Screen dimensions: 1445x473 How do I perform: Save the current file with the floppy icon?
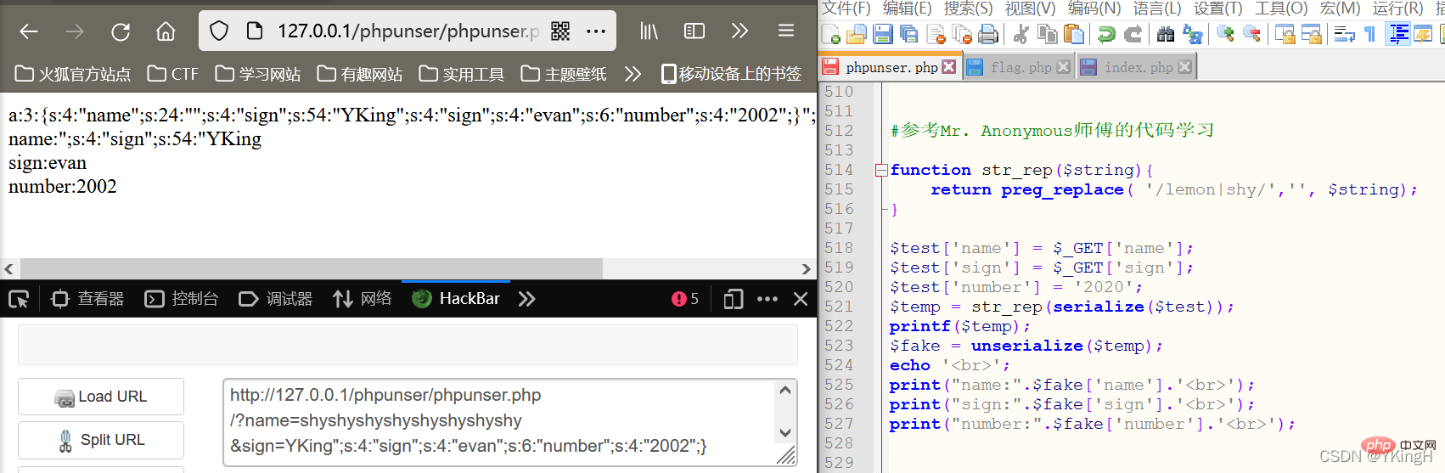click(x=883, y=34)
